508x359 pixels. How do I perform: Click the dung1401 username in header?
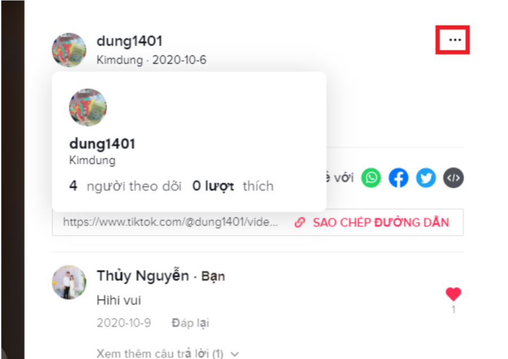[x=130, y=41]
